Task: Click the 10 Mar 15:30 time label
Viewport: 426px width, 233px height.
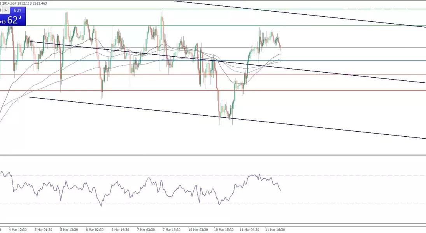Action: tap(223, 230)
